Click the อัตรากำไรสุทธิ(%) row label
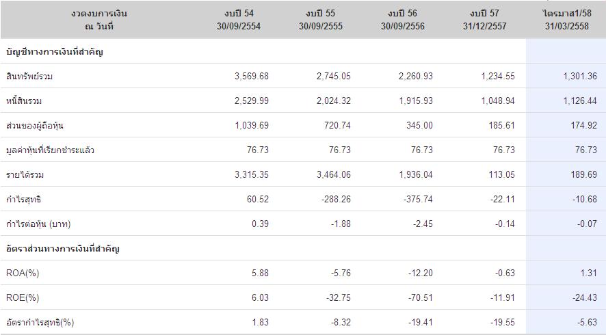Image resolution: width=606 pixels, height=335 pixels. (40, 323)
